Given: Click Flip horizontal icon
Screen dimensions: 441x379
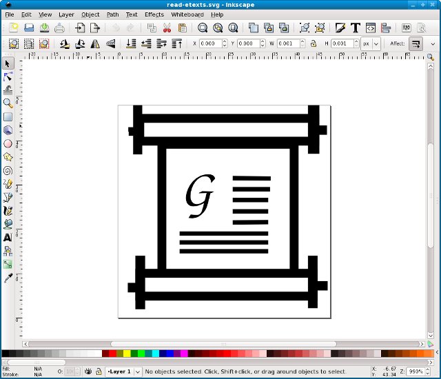Looking at the screenshot, I should click(x=95, y=44).
